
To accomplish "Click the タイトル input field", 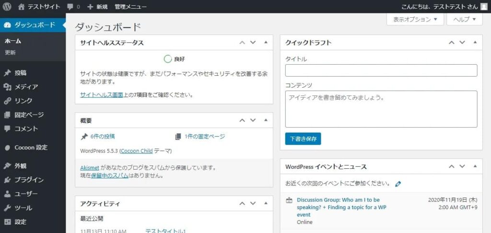I will (381, 70).
